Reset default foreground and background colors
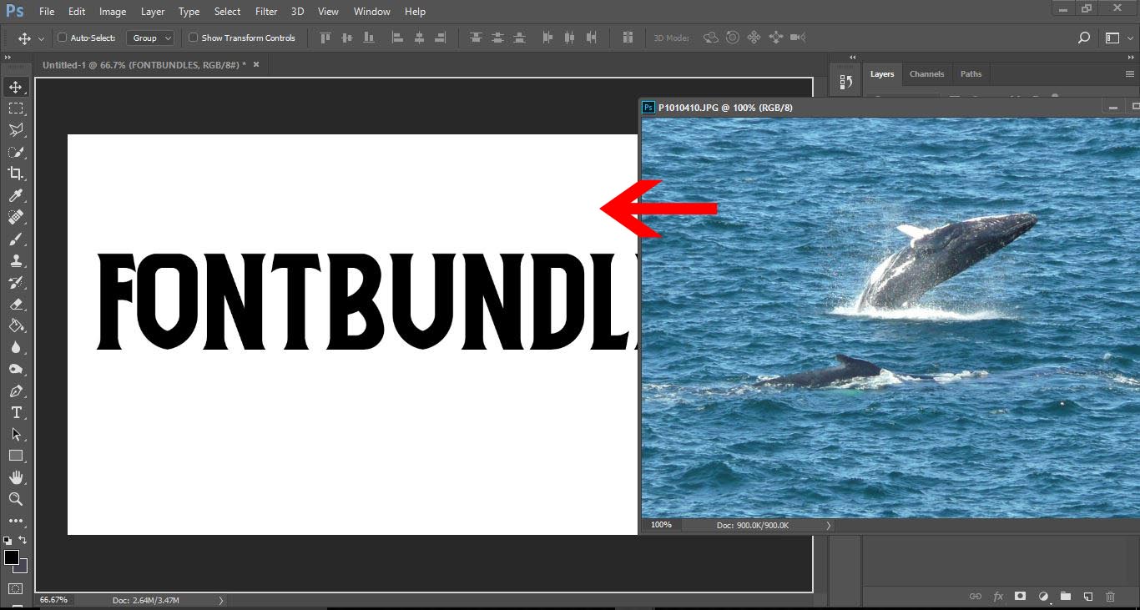The width and height of the screenshot is (1140, 610). coord(8,541)
